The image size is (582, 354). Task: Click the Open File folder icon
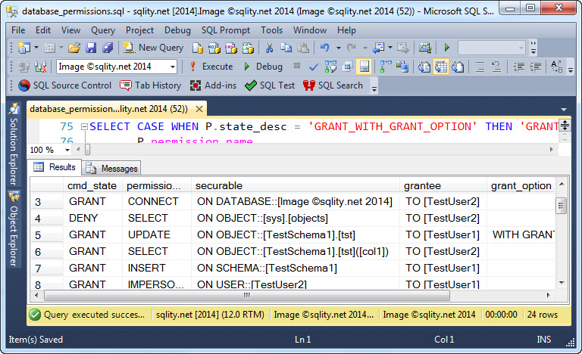pyautogui.click(x=74, y=48)
